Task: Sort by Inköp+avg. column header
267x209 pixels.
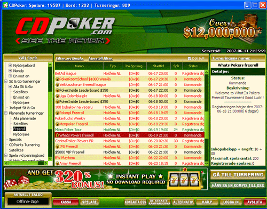Action: point(134,66)
